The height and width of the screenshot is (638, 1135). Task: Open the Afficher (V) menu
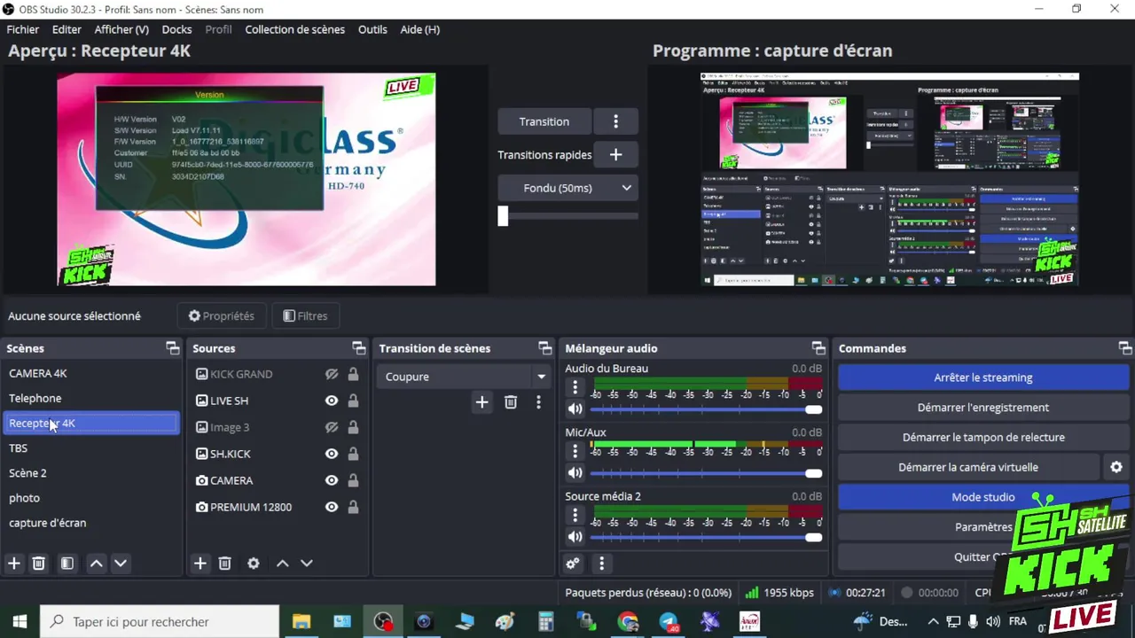(x=121, y=29)
